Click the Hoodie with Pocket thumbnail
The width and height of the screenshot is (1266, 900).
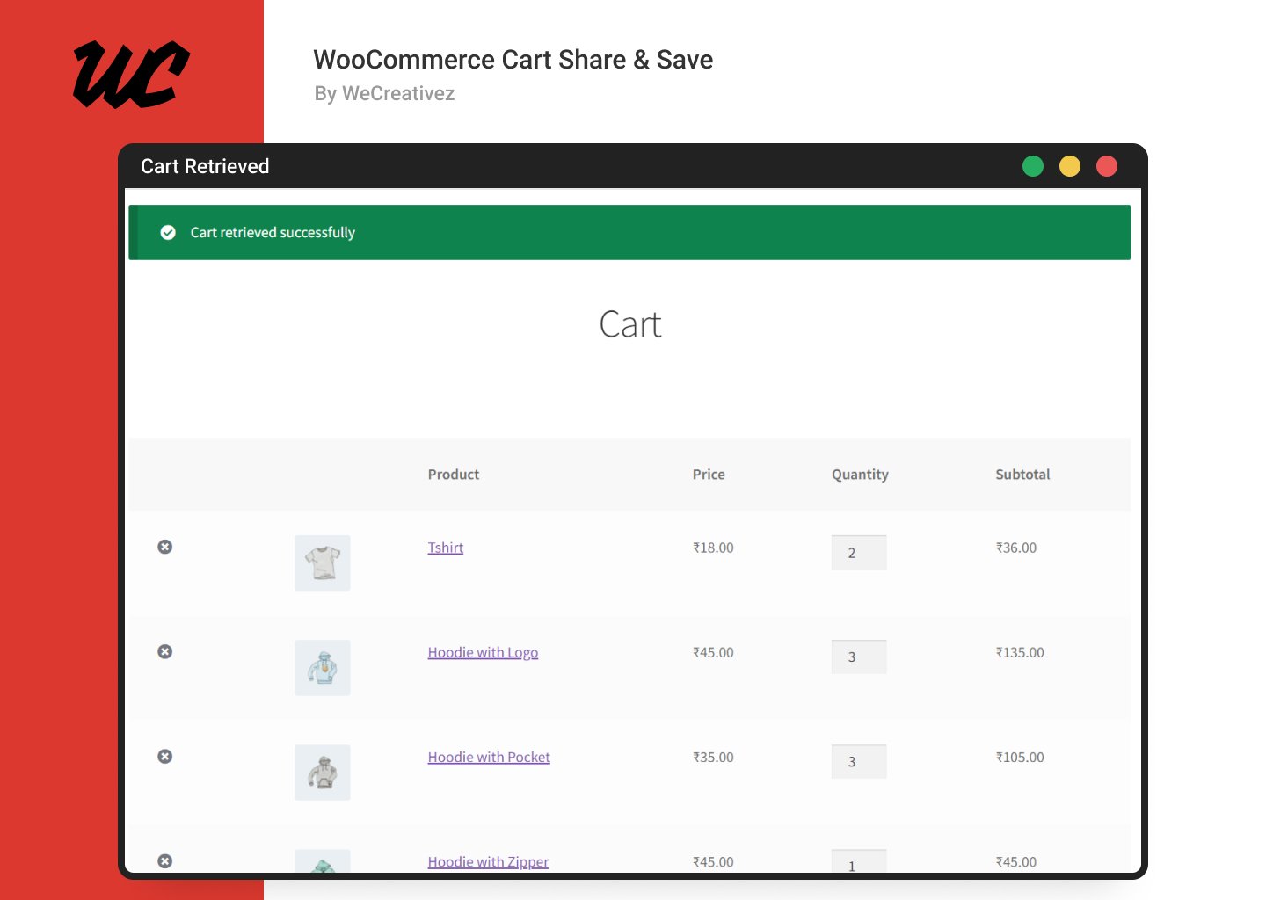coord(323,773)
